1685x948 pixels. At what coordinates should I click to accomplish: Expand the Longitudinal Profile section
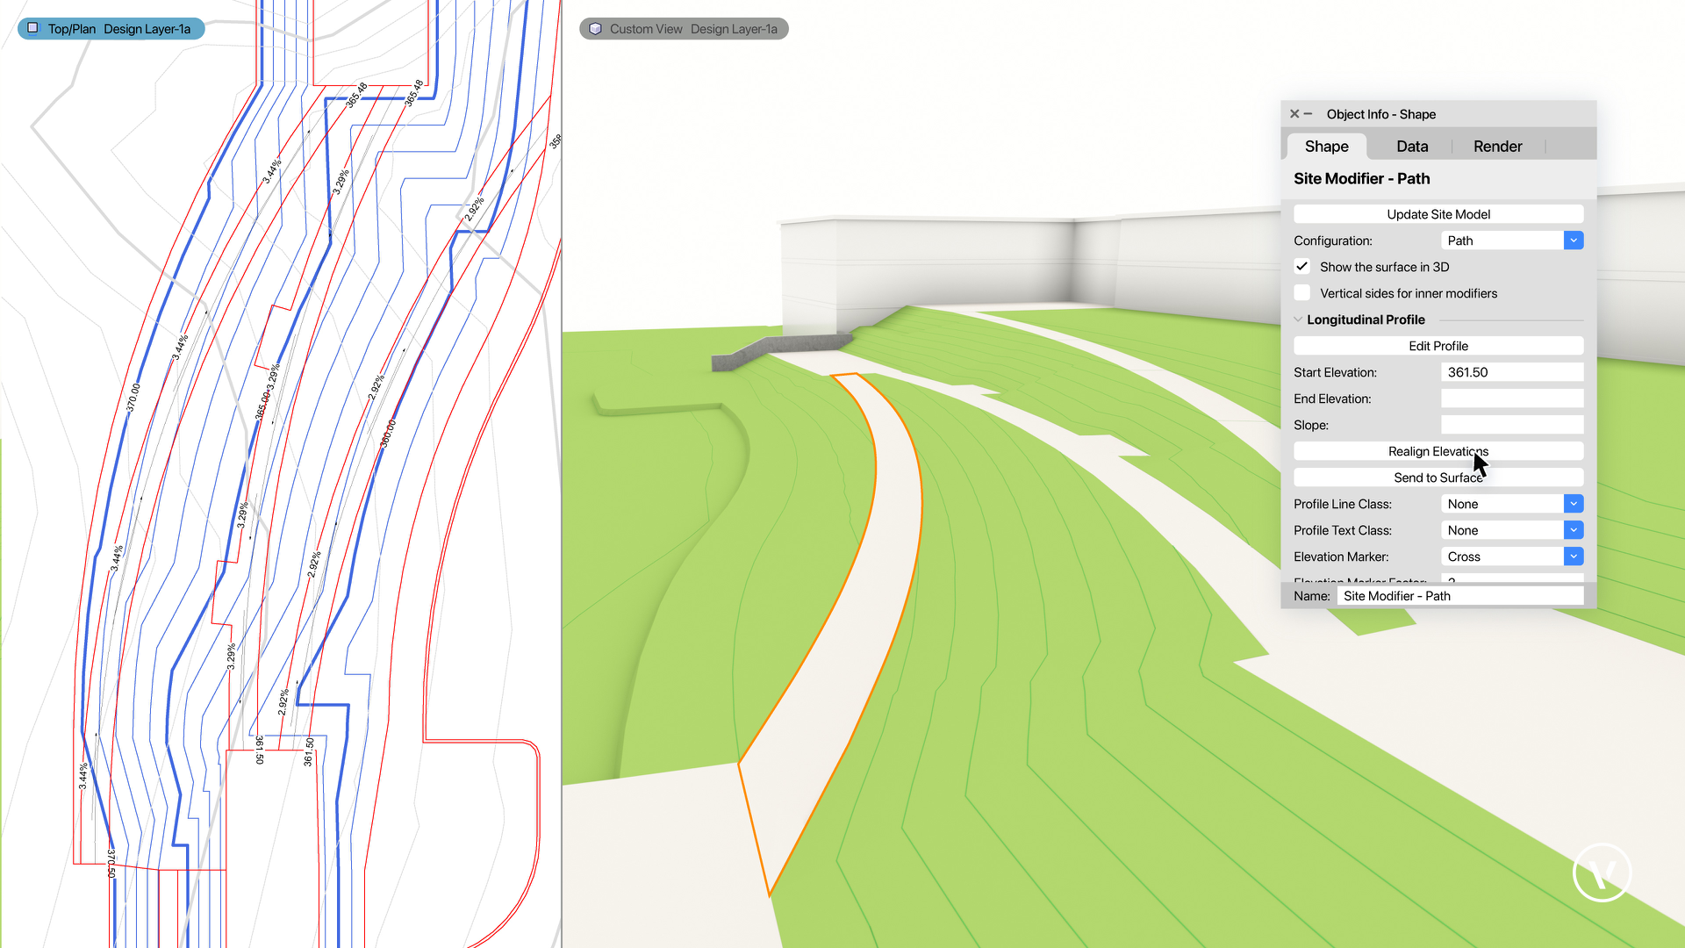1299,320
